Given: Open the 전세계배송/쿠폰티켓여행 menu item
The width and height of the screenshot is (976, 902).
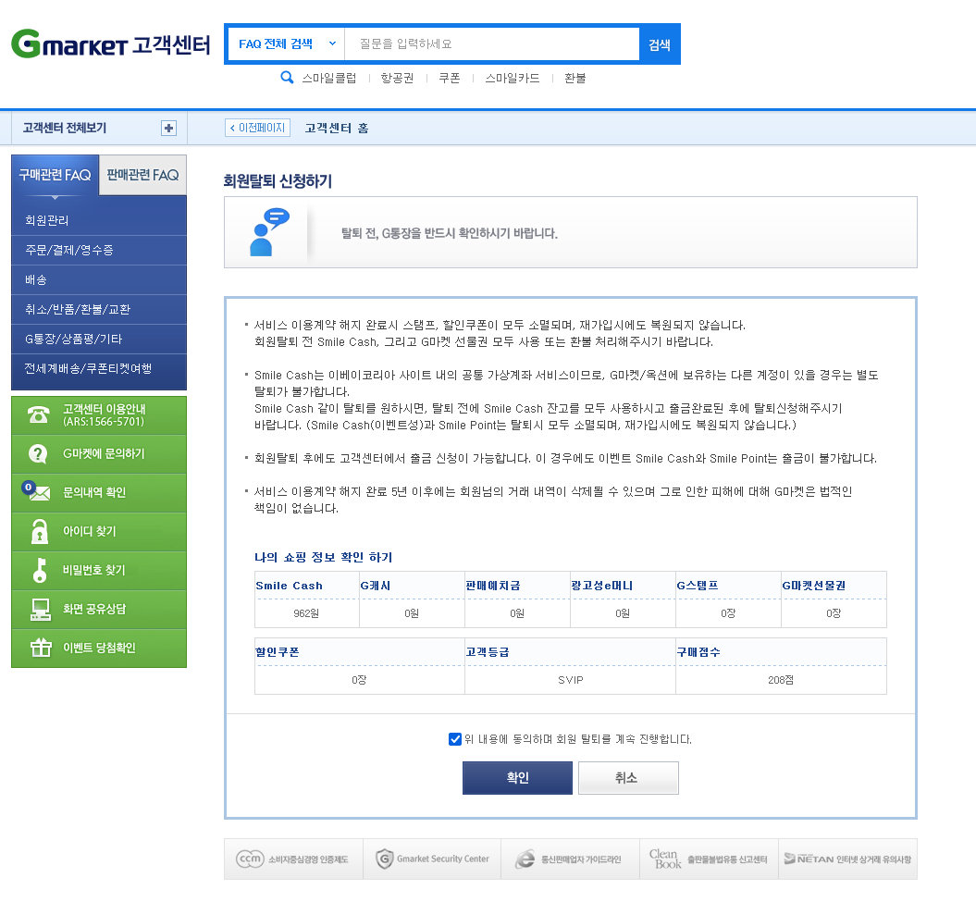Looking at the screenshot, I should click(99, 368).
